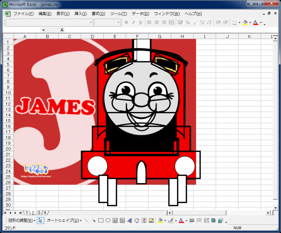
Task: Insert picture from file icon
Action: [x=151, y=220]
